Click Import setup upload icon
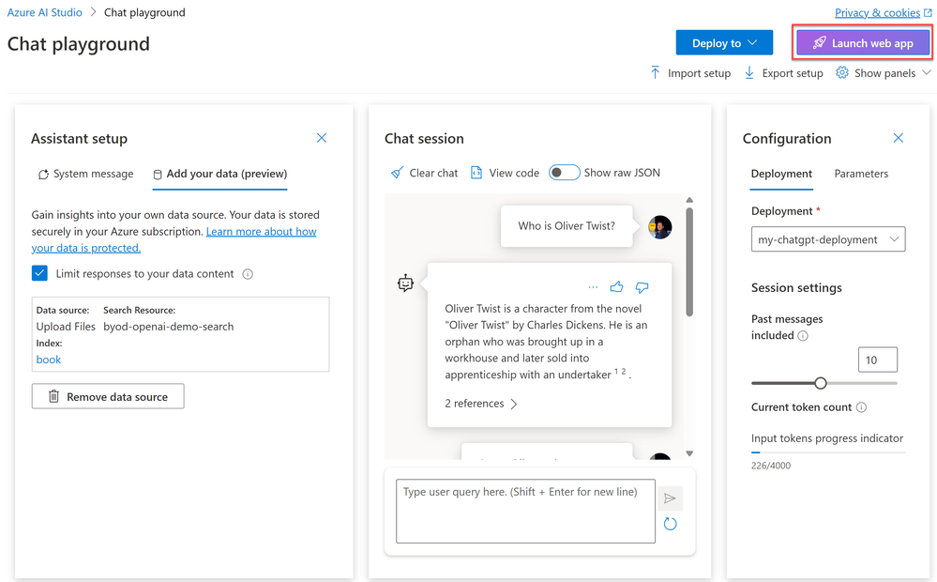The width and height of the screenshot is (937, 582). point(655,73)
